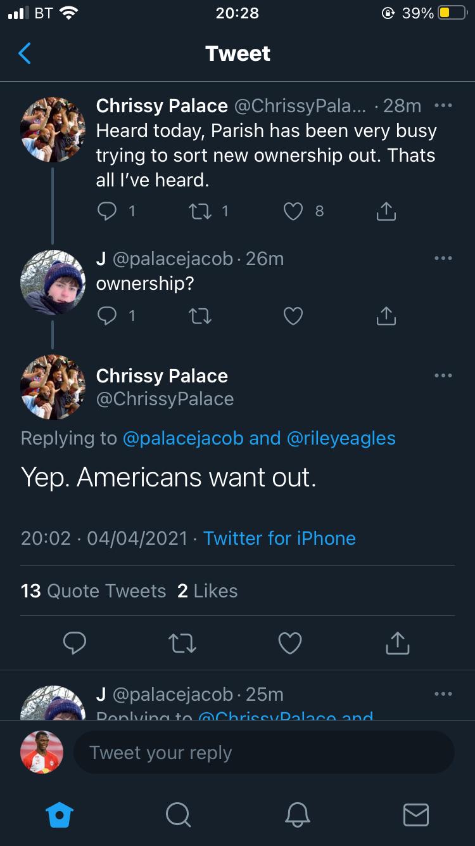Open the @rileyeagles mention link

pyautogui.click(x=341, y=438)
